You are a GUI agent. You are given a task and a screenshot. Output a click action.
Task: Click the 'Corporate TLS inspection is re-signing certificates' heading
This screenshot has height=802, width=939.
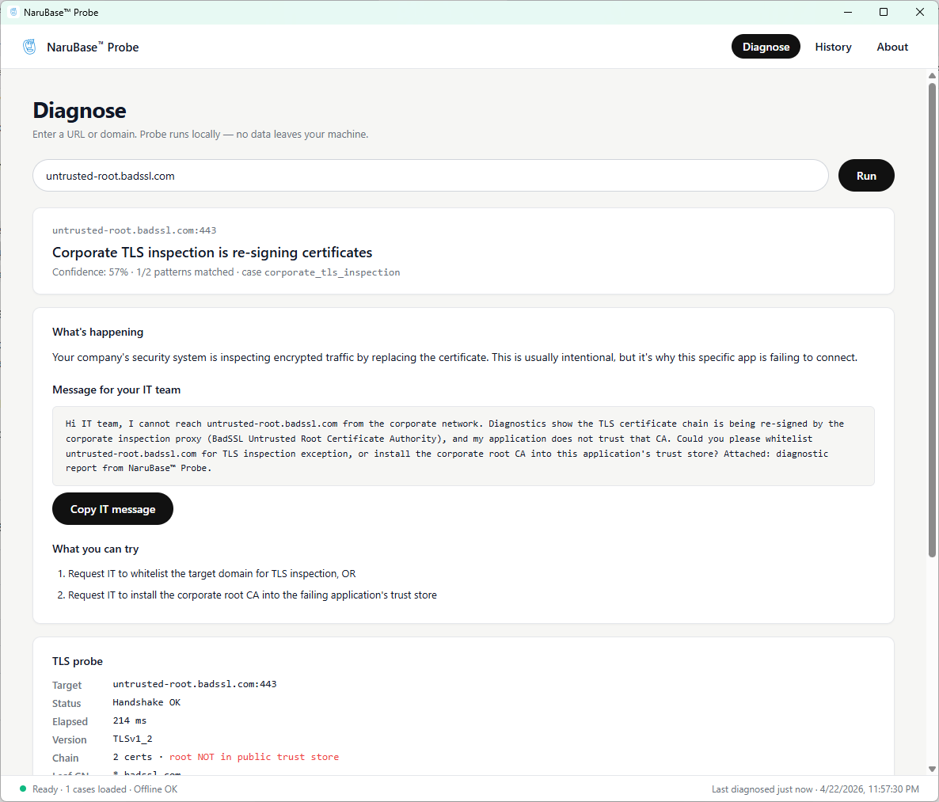[x=212, y=253]
